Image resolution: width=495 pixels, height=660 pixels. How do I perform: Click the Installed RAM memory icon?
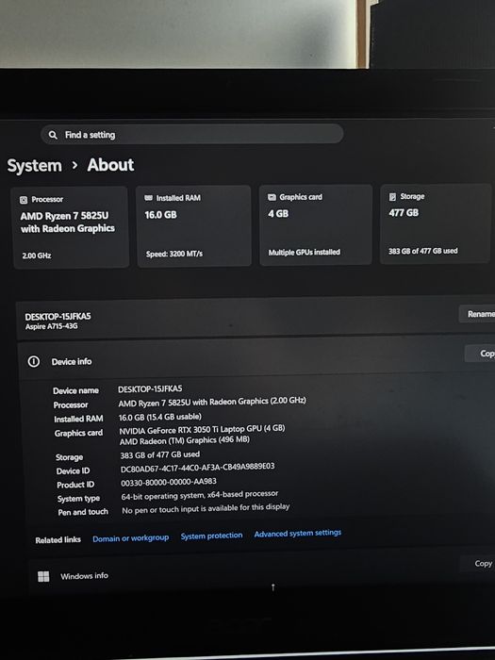148,198
